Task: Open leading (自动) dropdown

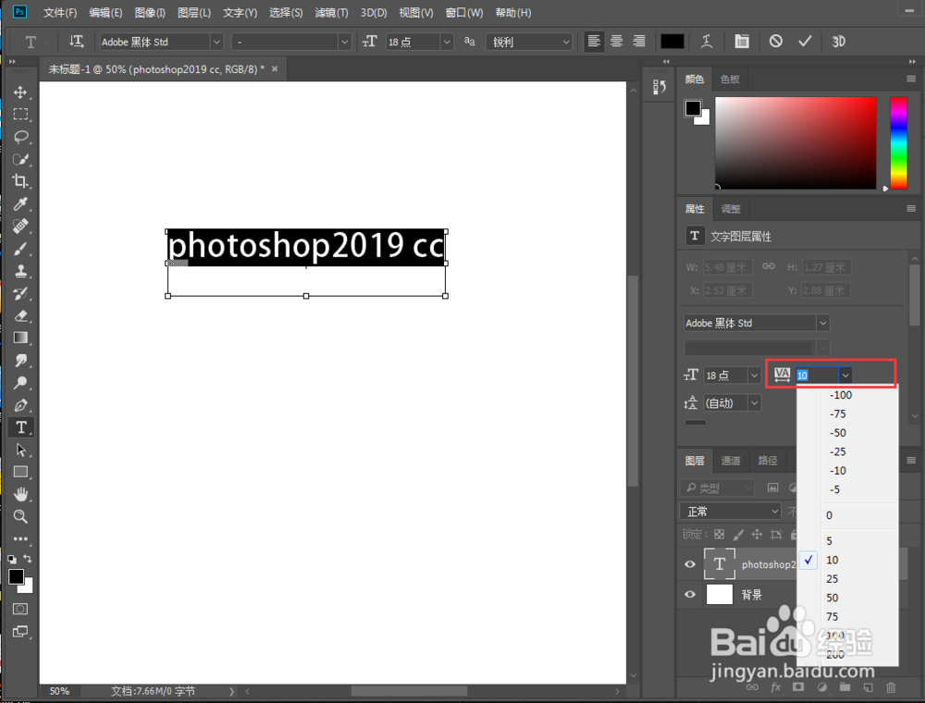Action: click(x=754, y=403)
